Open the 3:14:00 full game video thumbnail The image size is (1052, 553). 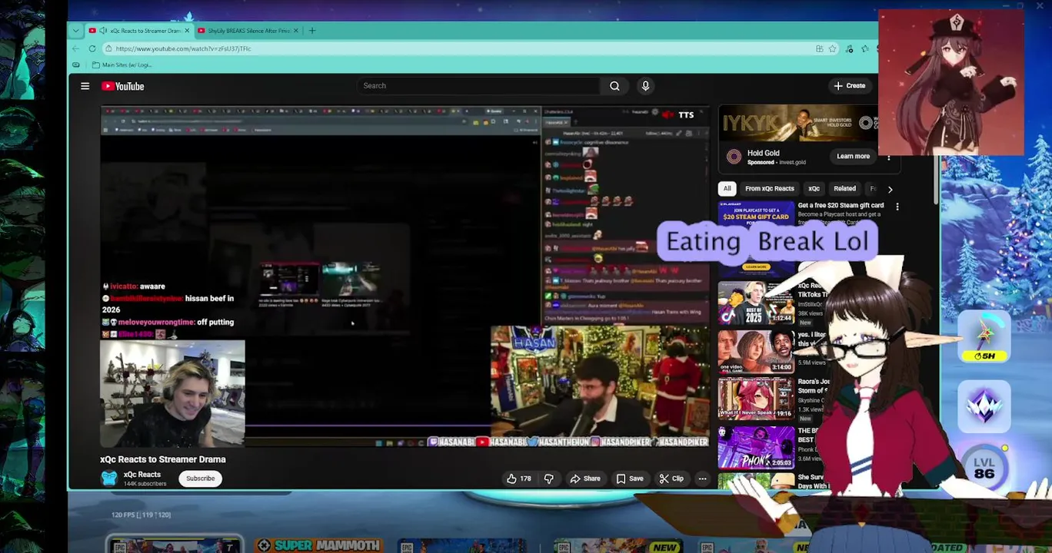[x=757, y=350]
